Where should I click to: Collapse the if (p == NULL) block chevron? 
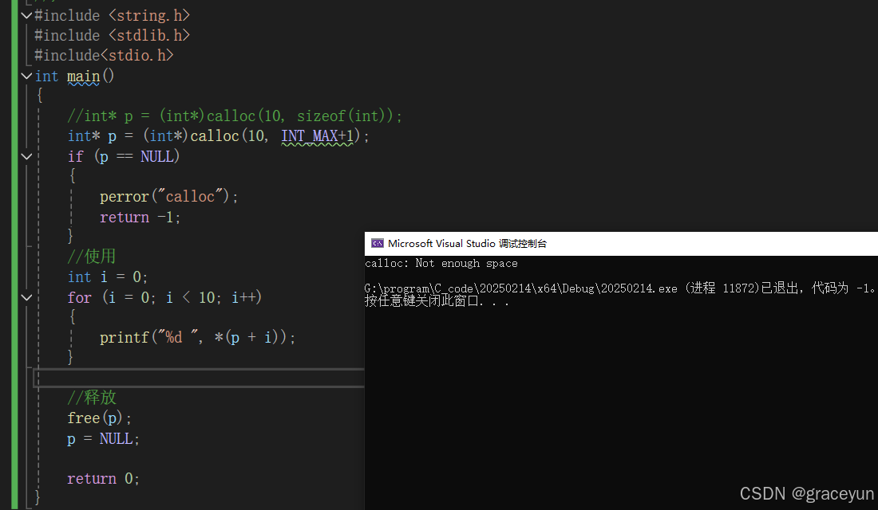tap(26, 156)
